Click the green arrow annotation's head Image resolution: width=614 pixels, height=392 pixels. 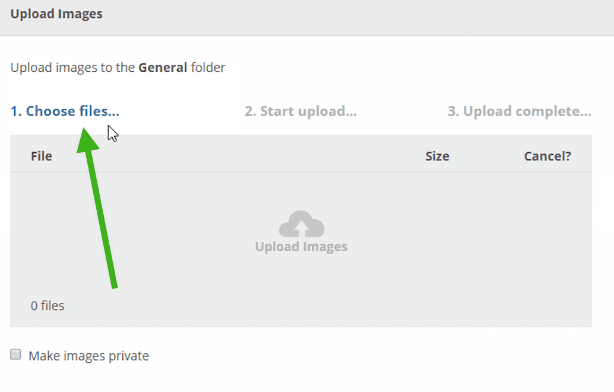point(87,140)
